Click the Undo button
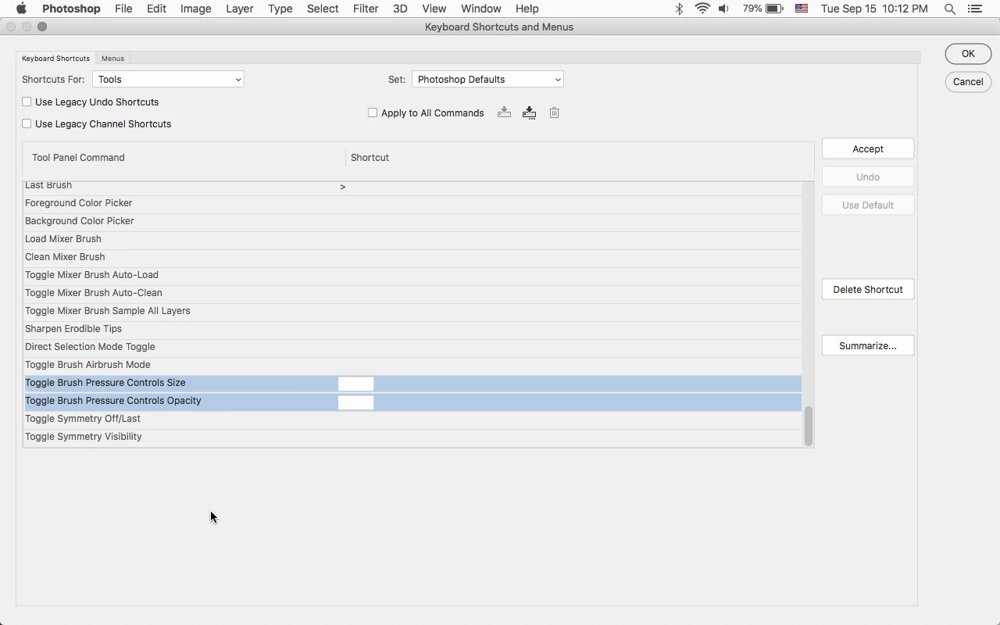 click(868, 177)
